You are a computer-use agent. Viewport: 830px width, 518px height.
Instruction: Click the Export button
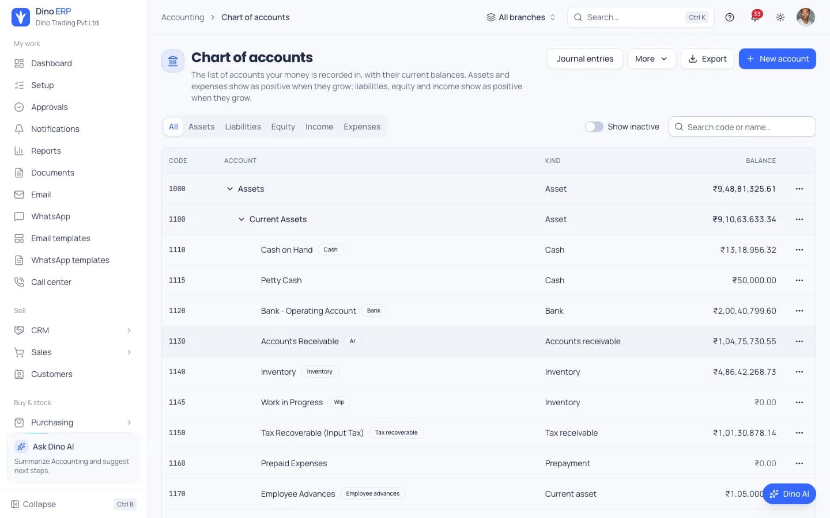pyautogui.click(x=707, y=59)
